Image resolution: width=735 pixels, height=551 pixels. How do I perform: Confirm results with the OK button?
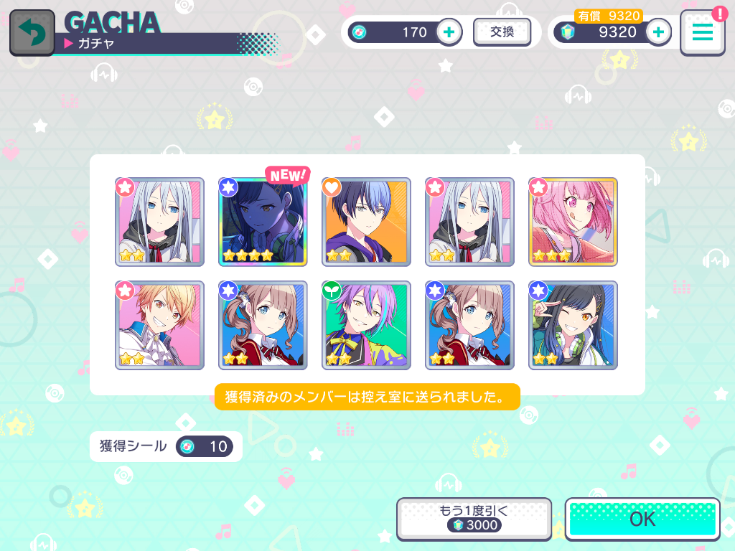(642, 519)
